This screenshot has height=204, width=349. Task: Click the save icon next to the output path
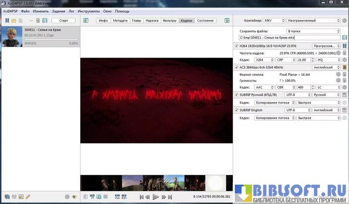(344, 38)
